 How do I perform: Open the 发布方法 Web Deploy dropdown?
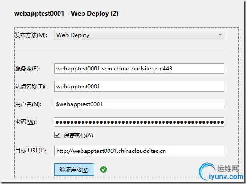click(x=139, y=35)
